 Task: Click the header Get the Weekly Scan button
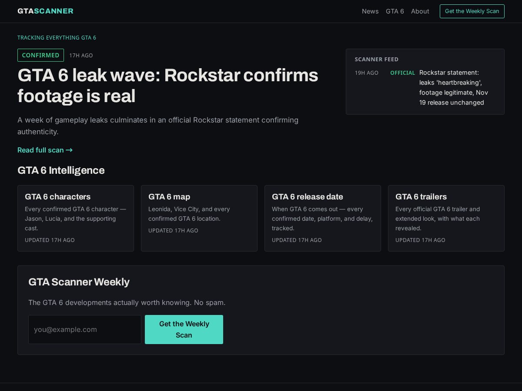[472, 11]
